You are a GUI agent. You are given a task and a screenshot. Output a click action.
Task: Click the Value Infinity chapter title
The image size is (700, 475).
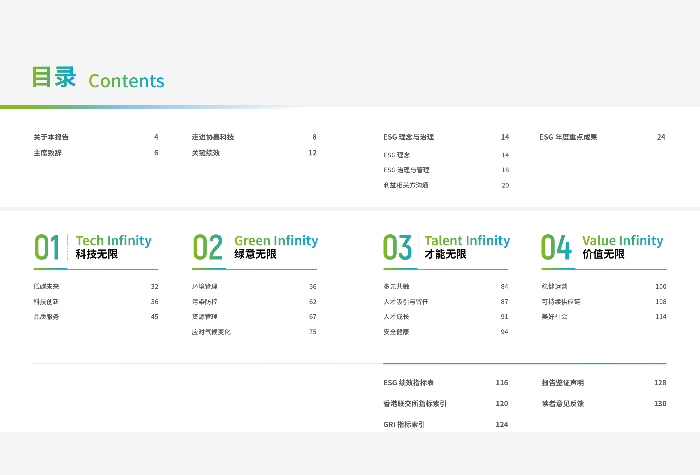[x=623, y=241]
